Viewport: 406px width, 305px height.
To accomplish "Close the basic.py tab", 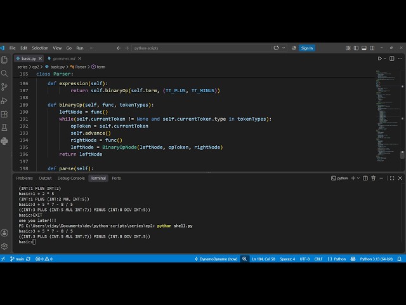I will (x=40, y=58).
